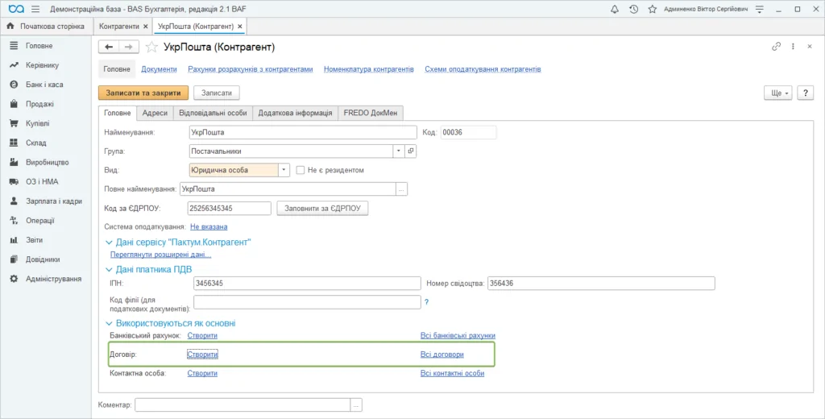Image resolution: width=825 pixels, height=419 pixels.
Task: Click the notifications bell icon
Action: coord(614,9)
